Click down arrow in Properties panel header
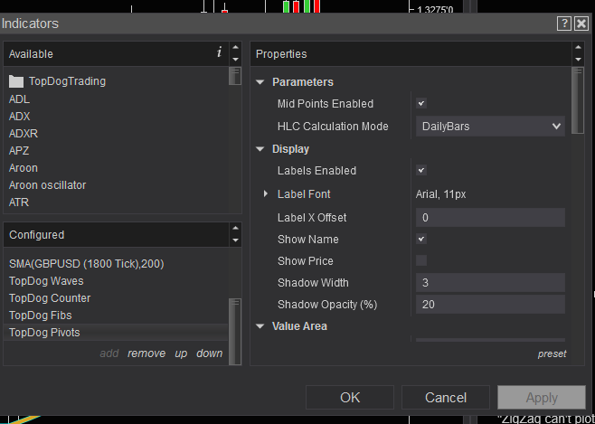 pyautogui.click(x=578, y=60)
